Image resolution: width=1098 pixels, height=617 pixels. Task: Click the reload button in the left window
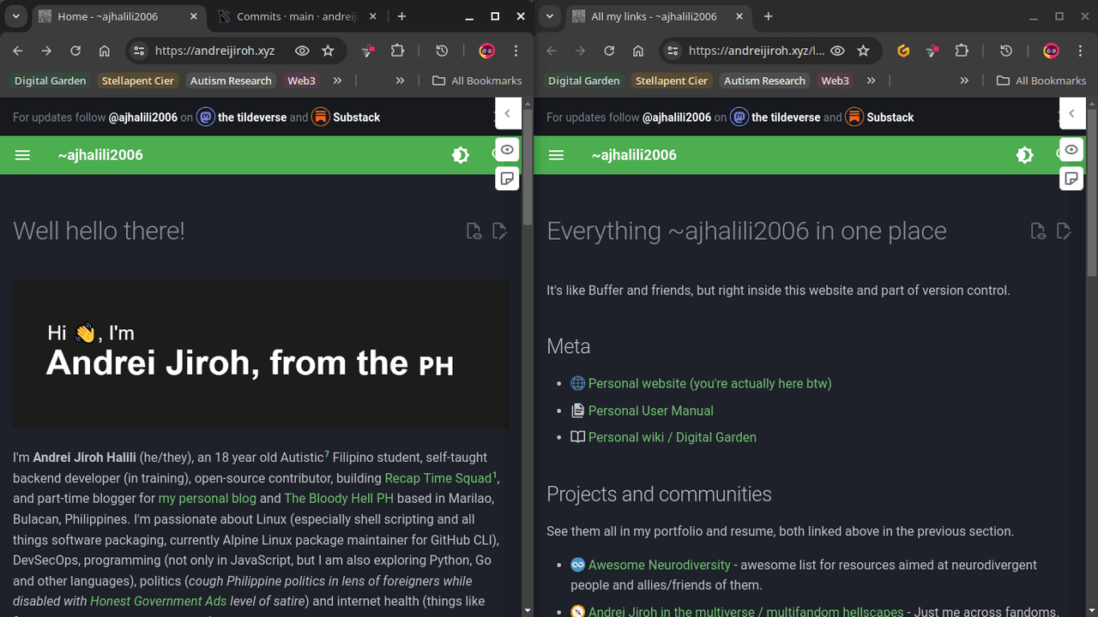click(75, 51)
